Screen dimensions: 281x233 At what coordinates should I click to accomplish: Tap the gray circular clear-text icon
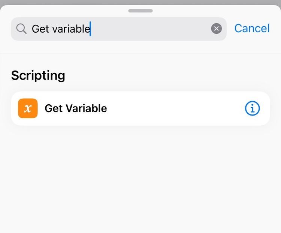click(x=216, y=29)
